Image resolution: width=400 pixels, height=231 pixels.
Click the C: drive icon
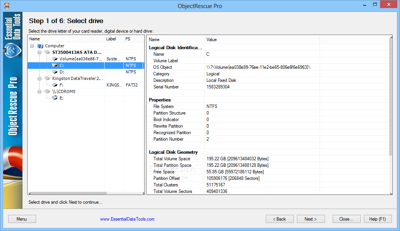tap(55, 65)
